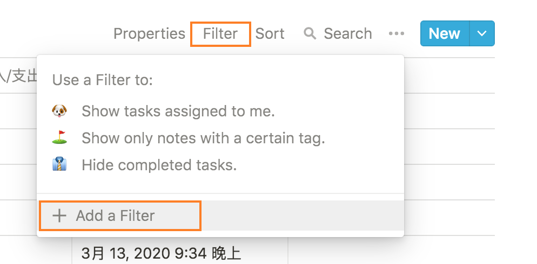Select Add a Filter option
This screenshot has height=264, width=537.
pyautogui.click(x=120, y=216)
